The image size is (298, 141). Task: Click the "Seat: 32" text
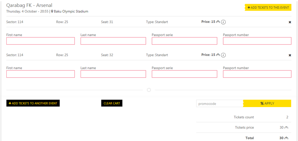107,55
